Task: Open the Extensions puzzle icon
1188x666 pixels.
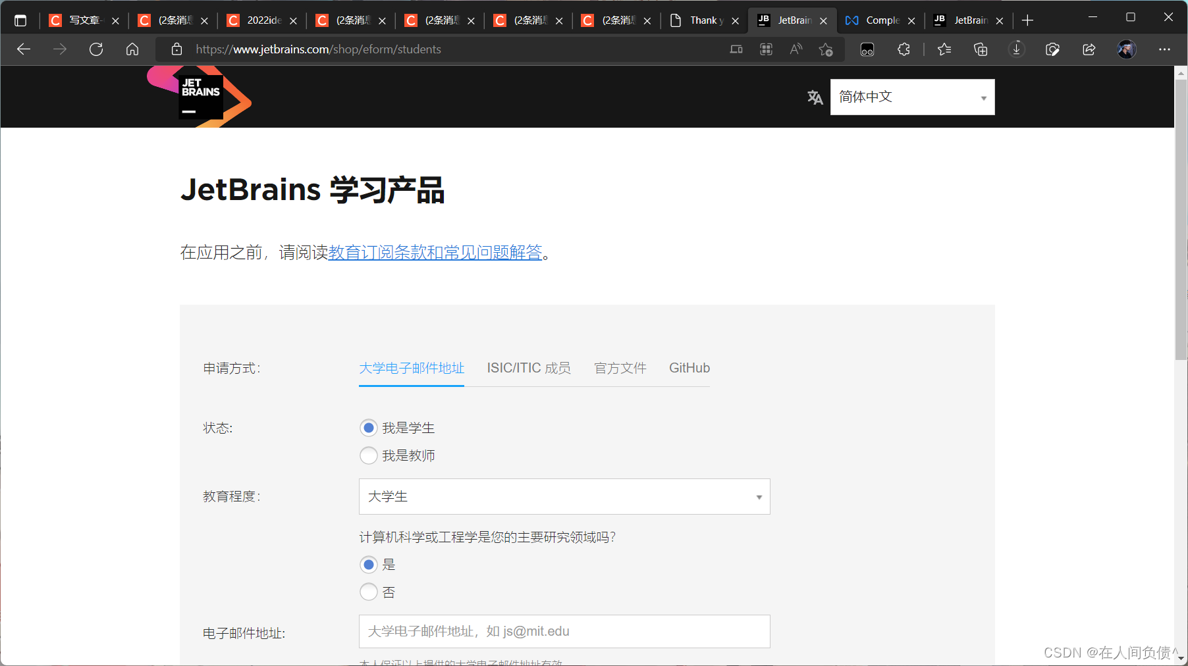Action: (903, 49)
